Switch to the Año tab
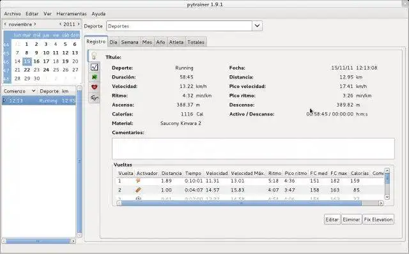The height and width of the screenshot is (254, 409). point(160,42)
